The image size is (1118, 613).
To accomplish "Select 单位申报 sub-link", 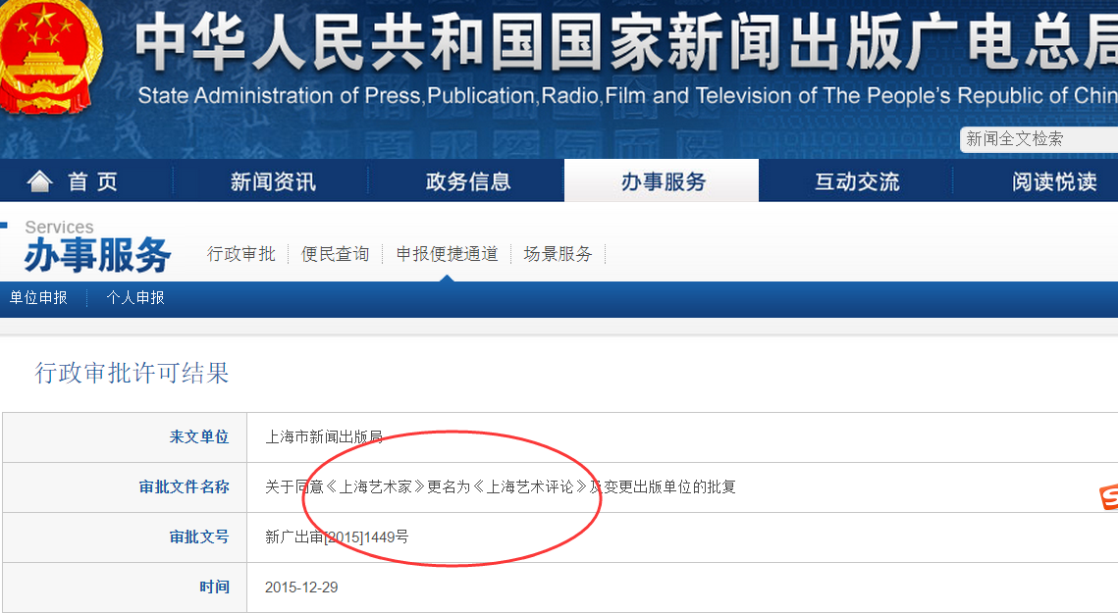I will pyautogui.click(x=38, y=297).
